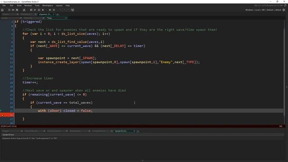This screenshot has width=288, height=162.
Task: Create a new project from toolbar
Action: [9, 10]
